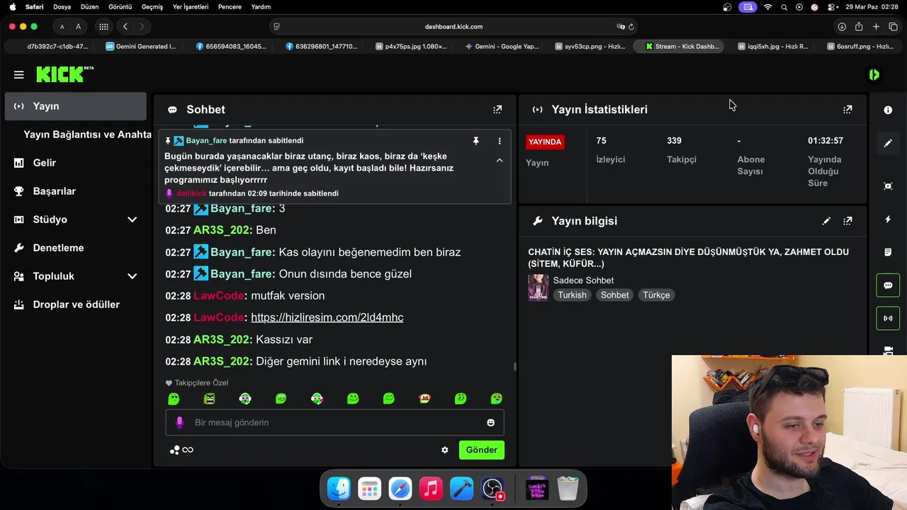Show Safari tab overview
Image resolution: width=907 pixels, height=510 pixels.
coord(893,27)
